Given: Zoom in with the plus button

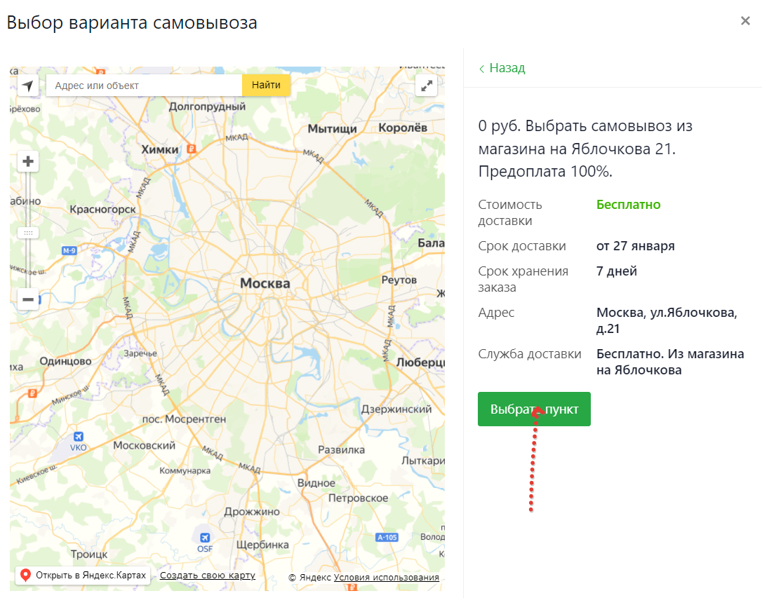Looking at the screenshot, I should click(28, 162).
